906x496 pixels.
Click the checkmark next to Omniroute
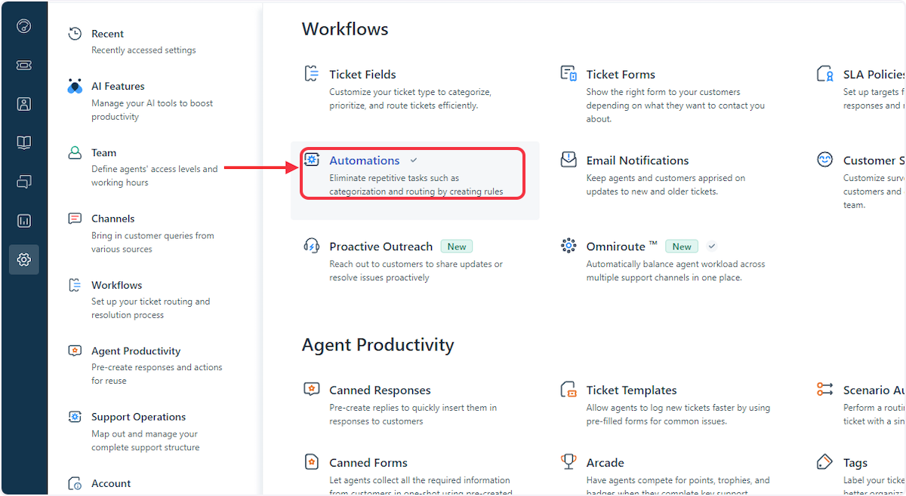coord(711,246)
